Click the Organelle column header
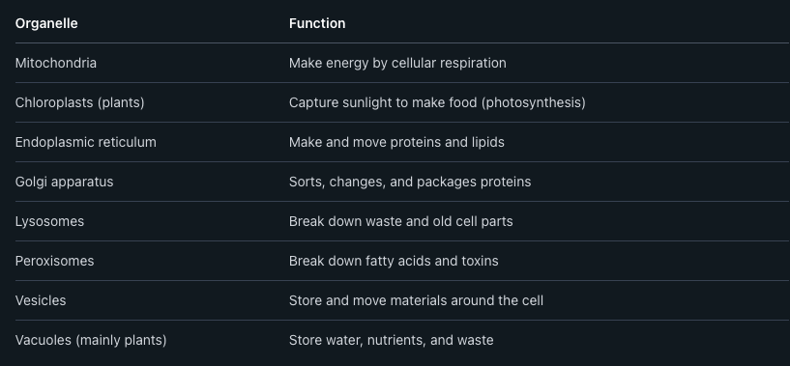 tap(46, 24)
